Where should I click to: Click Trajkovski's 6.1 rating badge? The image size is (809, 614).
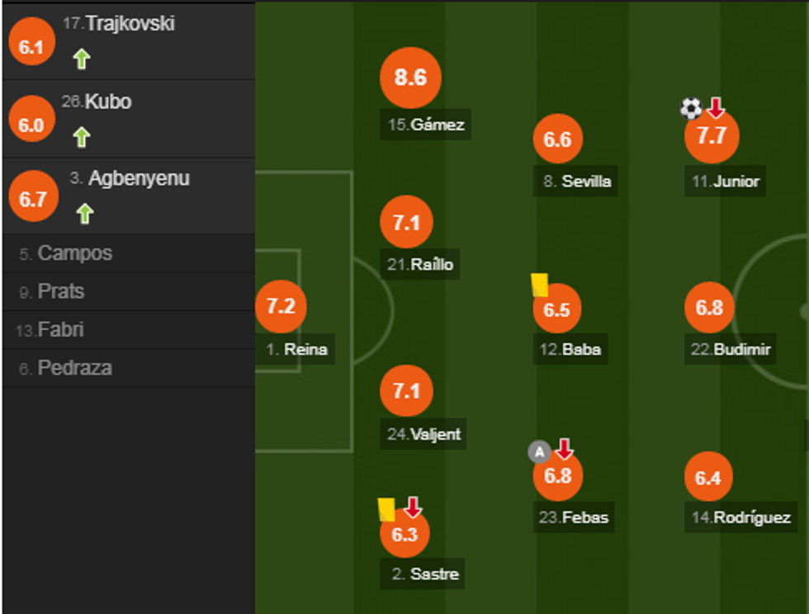(31, 47)
